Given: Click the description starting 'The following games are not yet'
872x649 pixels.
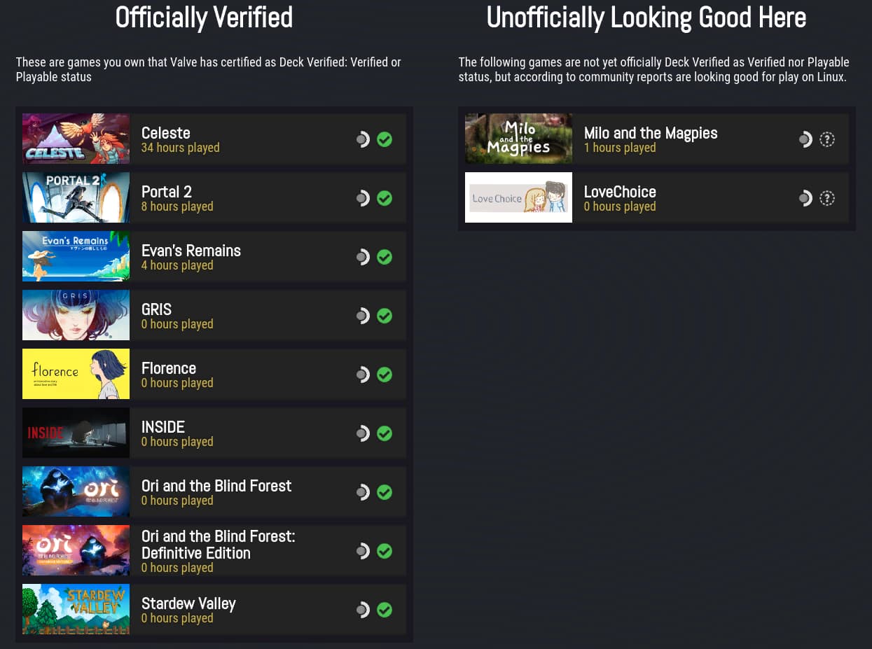Looking at the screenshot, I should tap(653, 69).
